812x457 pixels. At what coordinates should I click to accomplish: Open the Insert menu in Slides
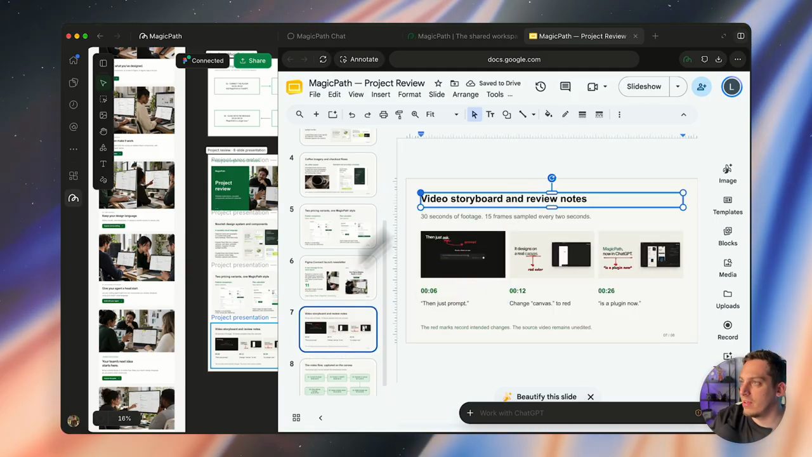pyautogui.click(x=381, y=95)
